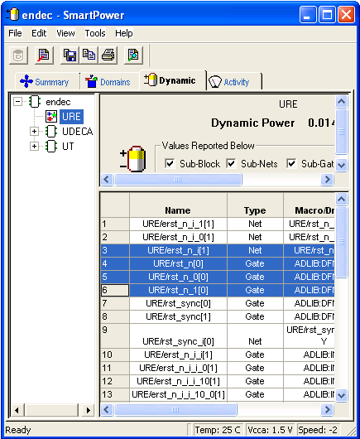Select cell URE/rst_n_1[0]
This screenshot has height=439, width=360.
178,291
